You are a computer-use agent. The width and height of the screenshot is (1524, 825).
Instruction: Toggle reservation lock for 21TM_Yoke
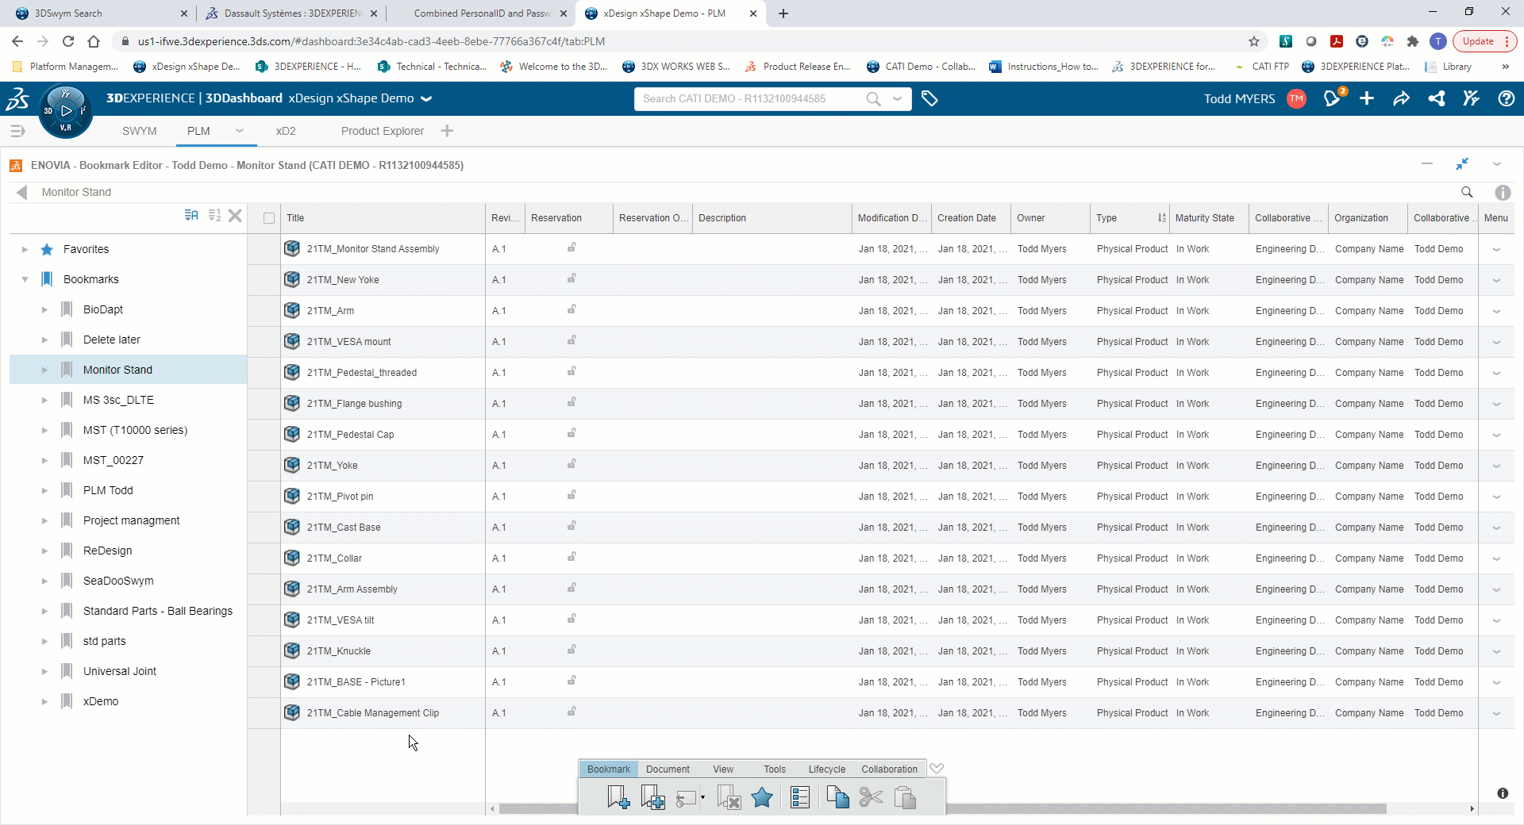571,464
